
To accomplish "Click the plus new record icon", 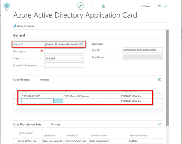I will (92, 6).
